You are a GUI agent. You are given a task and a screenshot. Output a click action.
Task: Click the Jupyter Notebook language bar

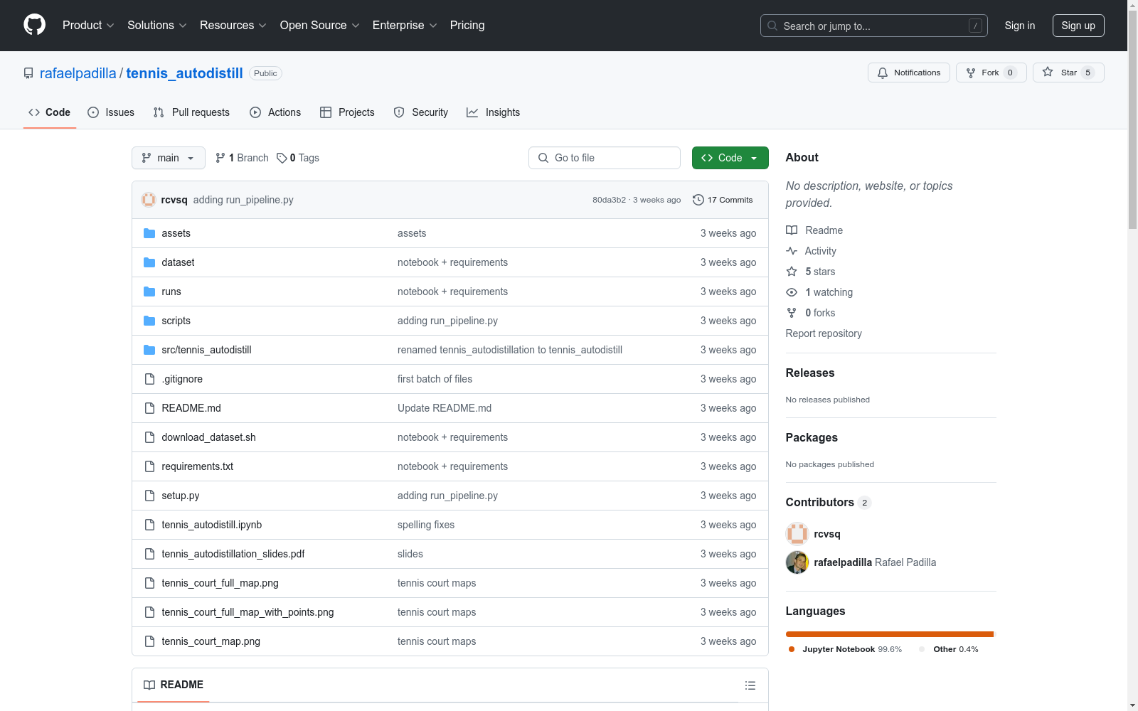point(889,634)
